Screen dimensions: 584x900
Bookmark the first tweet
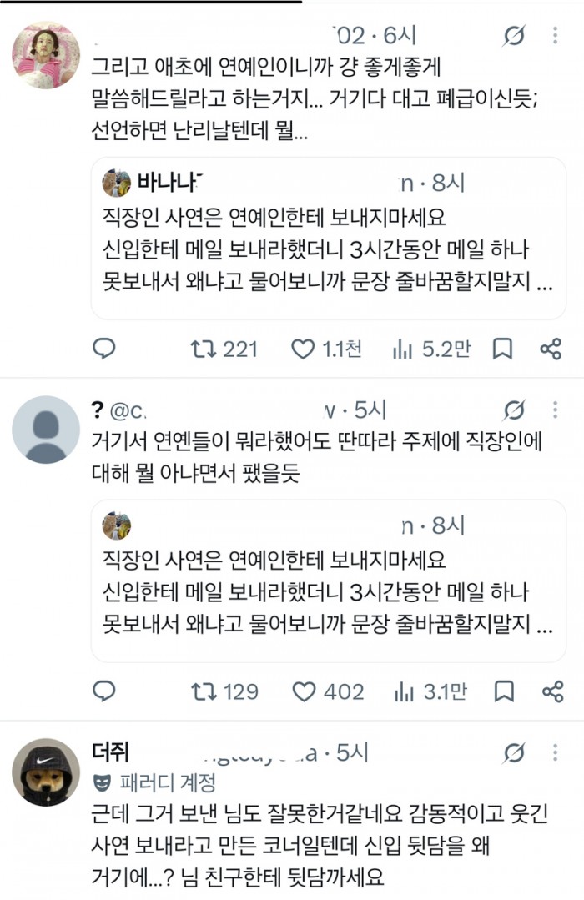502,349
